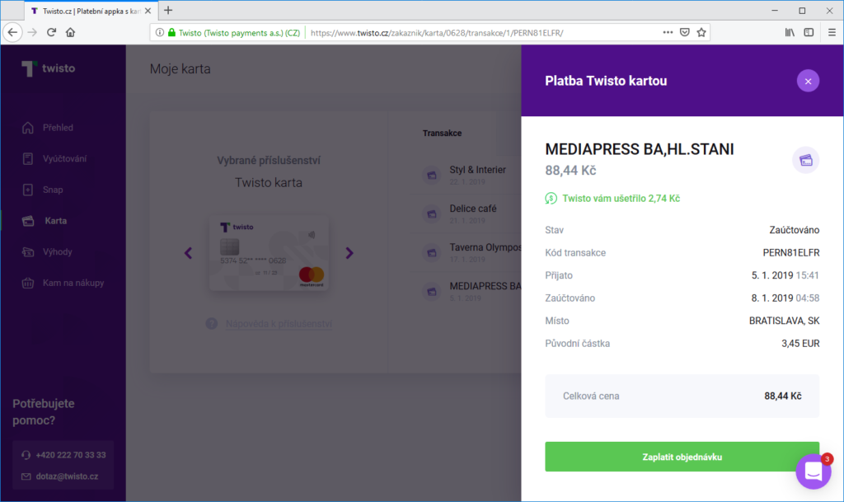Open the Delice café transaction
The height and width of the screenshot is (502, 844).
[472, 213]
